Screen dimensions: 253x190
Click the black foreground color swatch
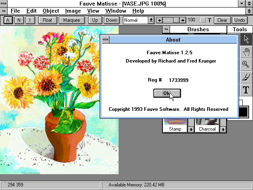[x=244, y=112]
